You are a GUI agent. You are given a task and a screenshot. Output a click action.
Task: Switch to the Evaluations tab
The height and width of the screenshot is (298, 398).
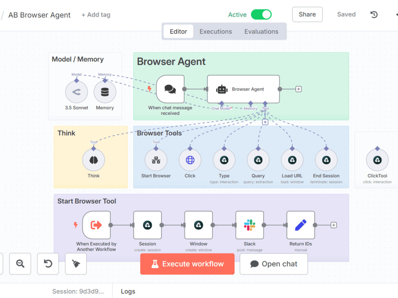pyautogui.click(x=261, y=31)
